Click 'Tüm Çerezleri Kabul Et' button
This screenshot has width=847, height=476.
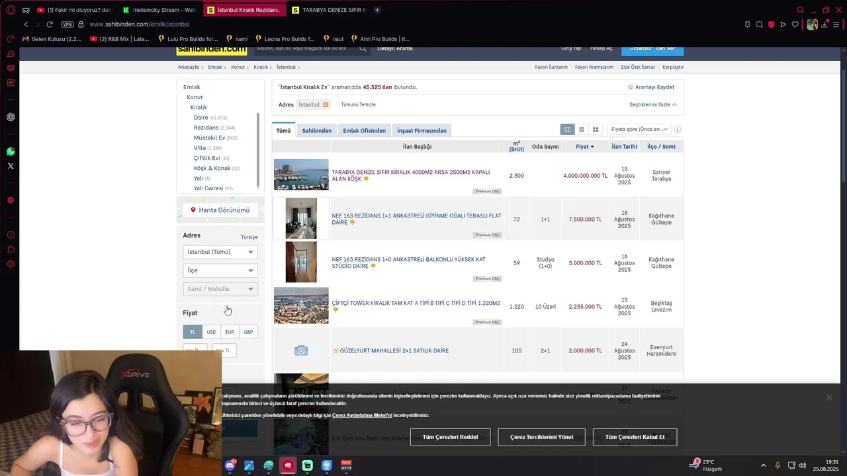635,437
